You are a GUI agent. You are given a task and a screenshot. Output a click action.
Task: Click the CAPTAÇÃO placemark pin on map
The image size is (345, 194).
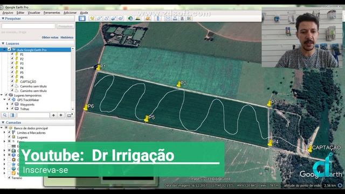pos(310,149)
